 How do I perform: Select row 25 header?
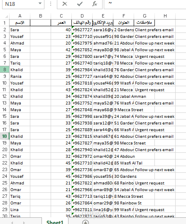[x=5, y=183]
